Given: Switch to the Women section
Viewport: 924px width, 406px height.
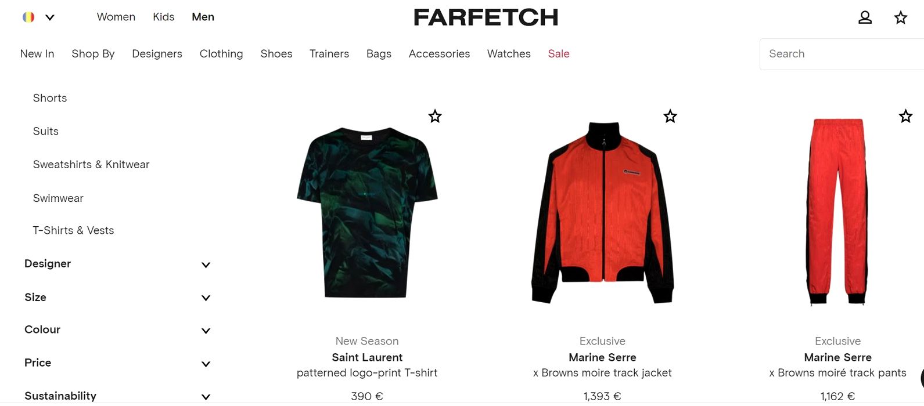Looking at the screenshot, I should [116, 17].
